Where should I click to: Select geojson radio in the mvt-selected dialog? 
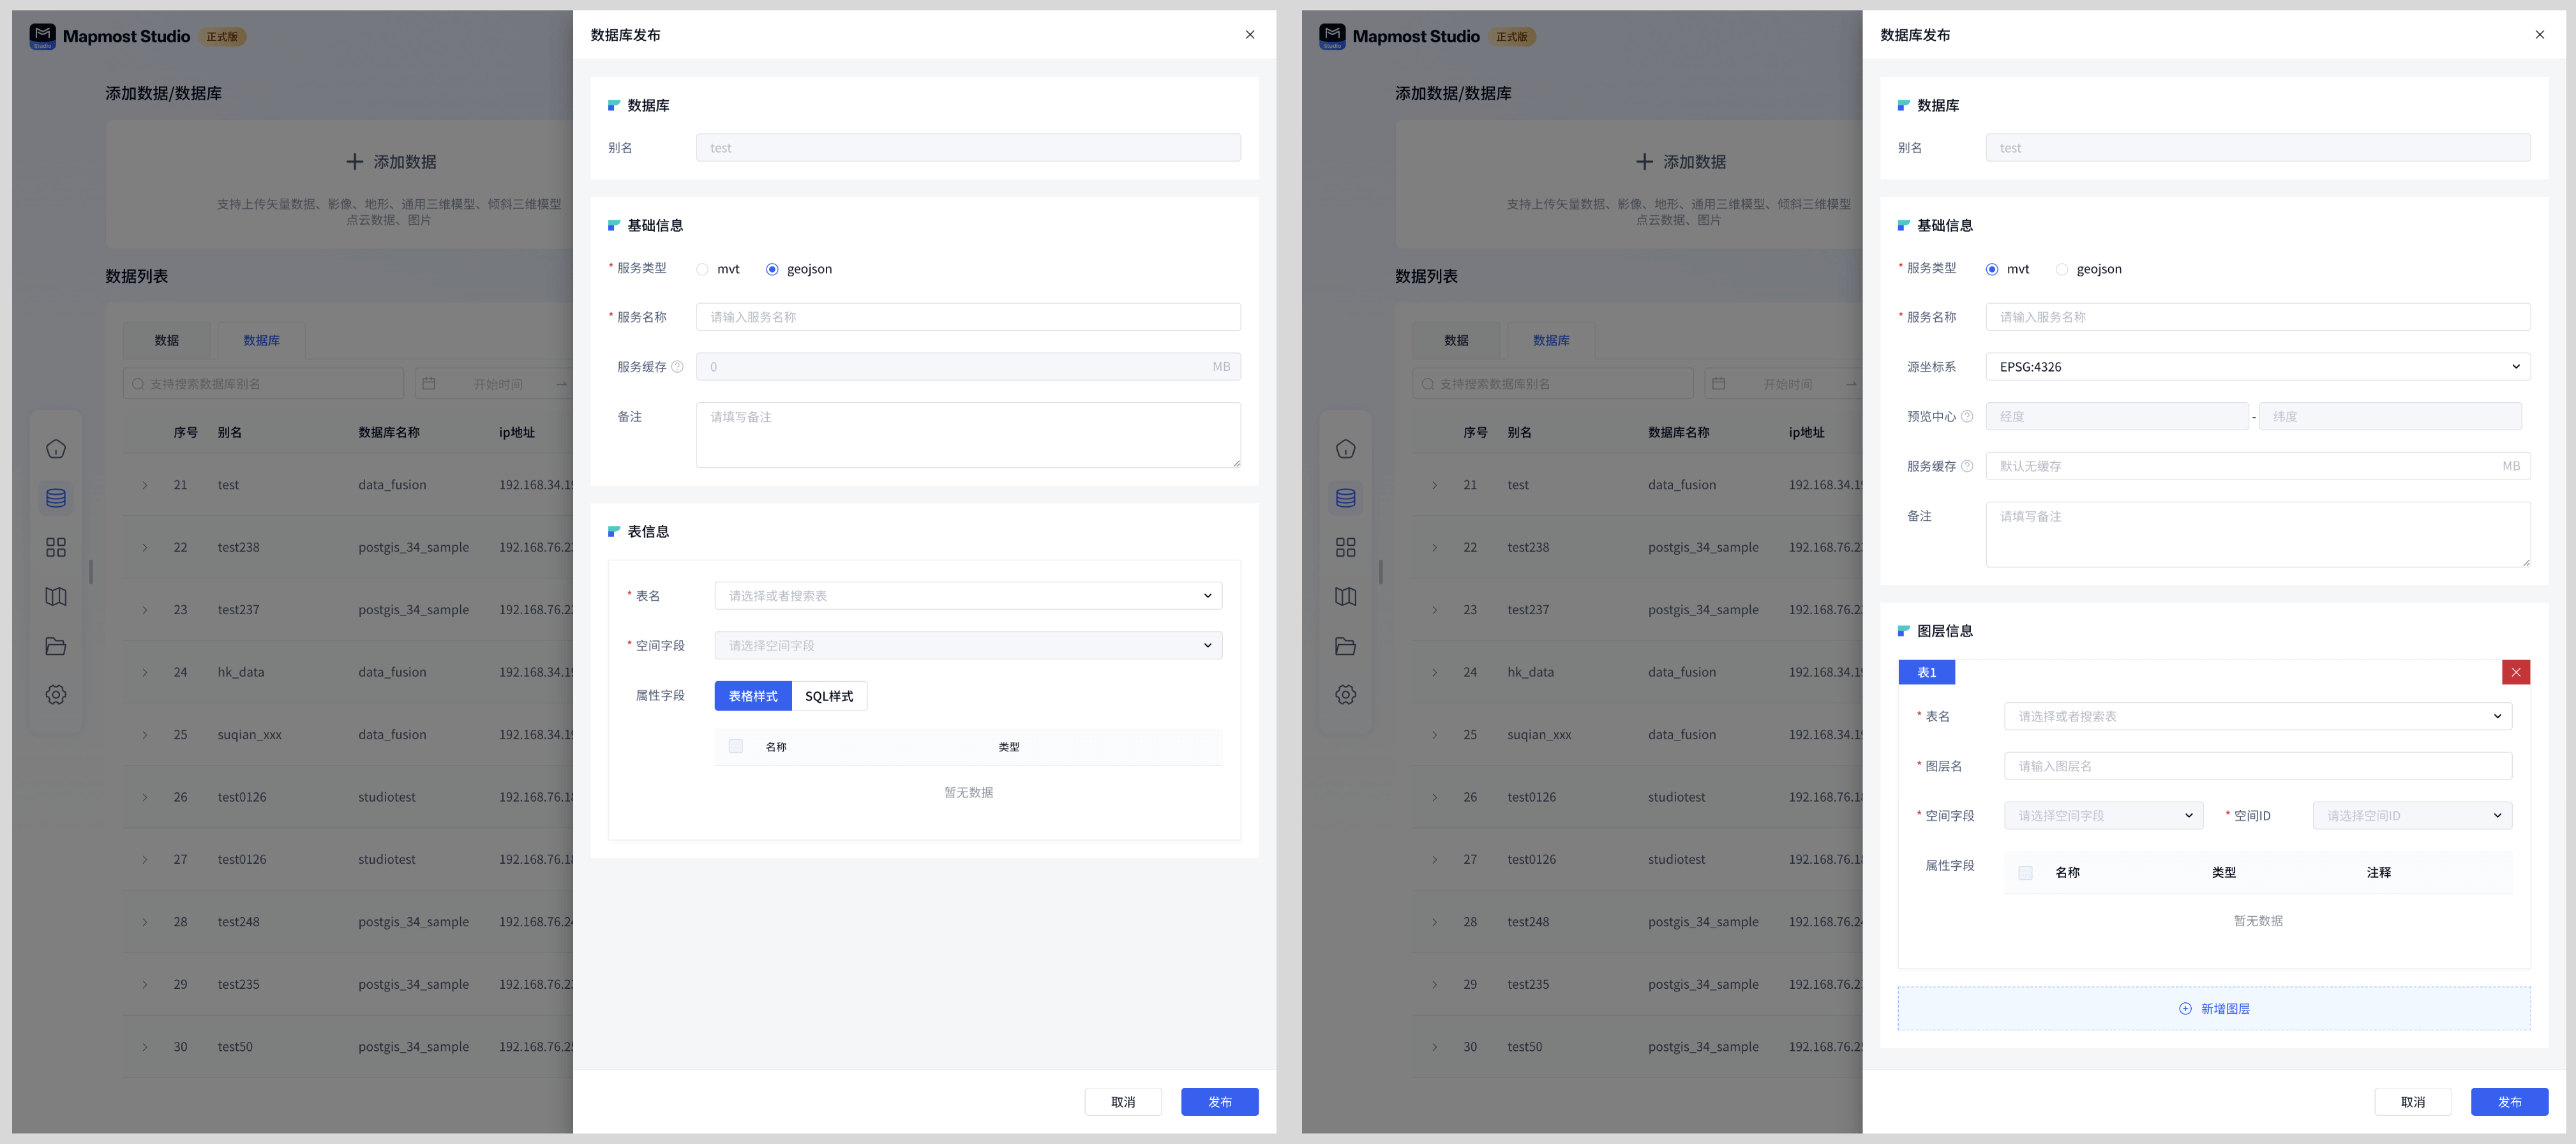point(2061,269)
